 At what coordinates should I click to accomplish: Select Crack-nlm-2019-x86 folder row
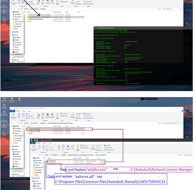pyautogui.click(x=55, y=131)
